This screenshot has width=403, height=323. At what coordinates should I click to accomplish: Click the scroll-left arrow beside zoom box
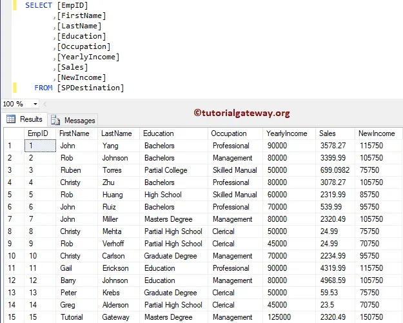point(44,104)
